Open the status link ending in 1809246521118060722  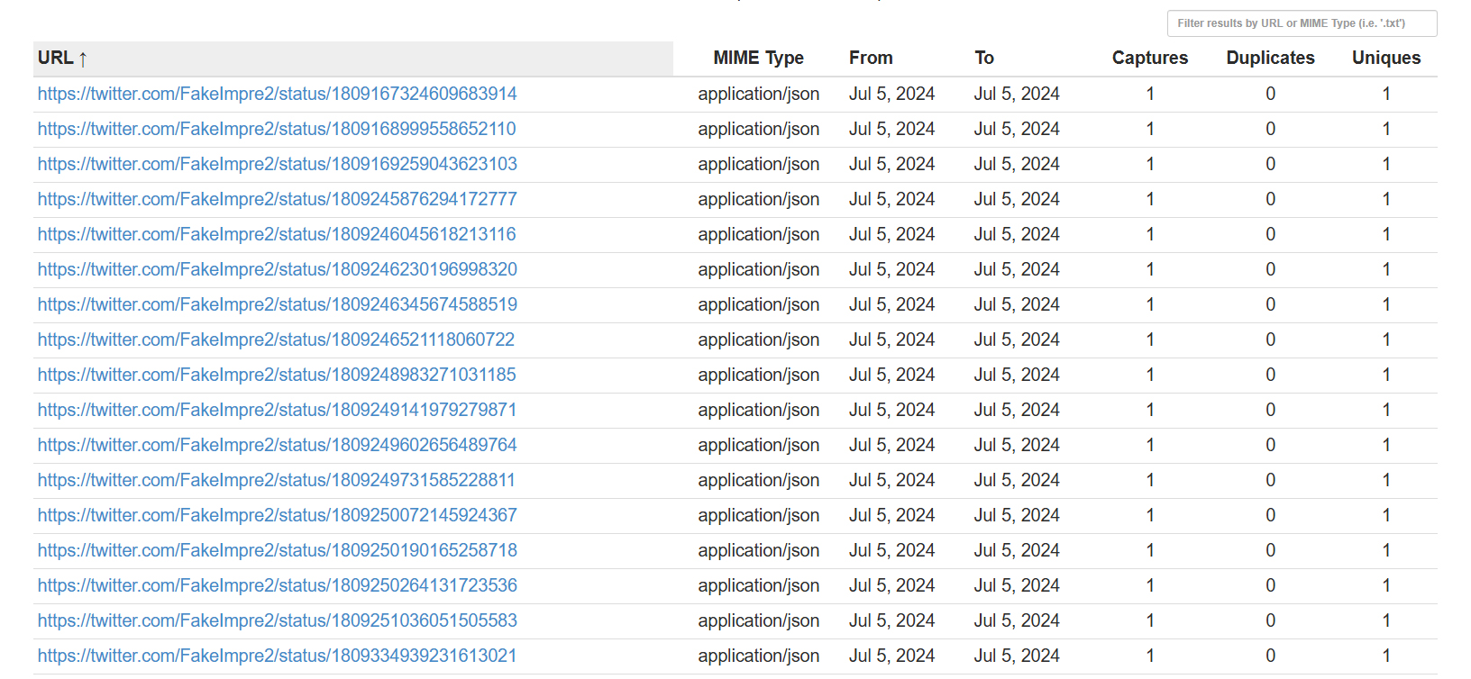pos(277,339)
